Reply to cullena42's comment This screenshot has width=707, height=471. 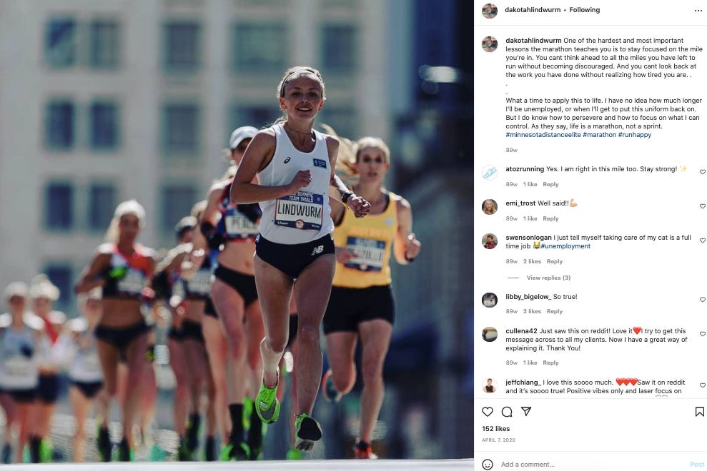click(x=550, y=363)
